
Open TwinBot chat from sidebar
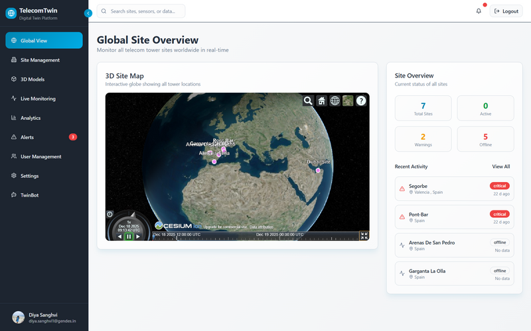29,195
